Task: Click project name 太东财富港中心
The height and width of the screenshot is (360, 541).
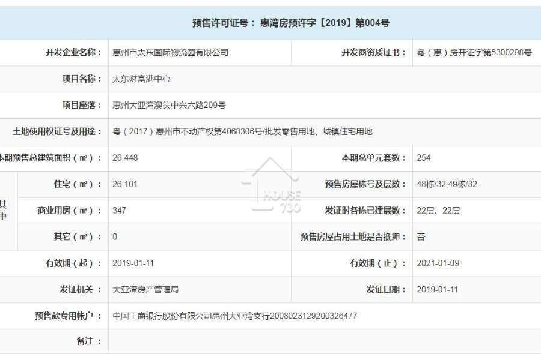Action: pos(141,79)
